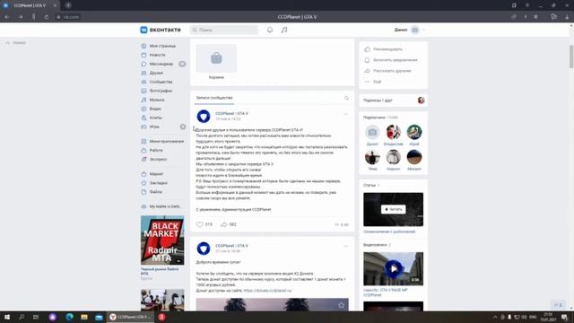This screenshot has width=574, height=323.
Task: Like the first post with the heart
Action: [x=199, y=224]
